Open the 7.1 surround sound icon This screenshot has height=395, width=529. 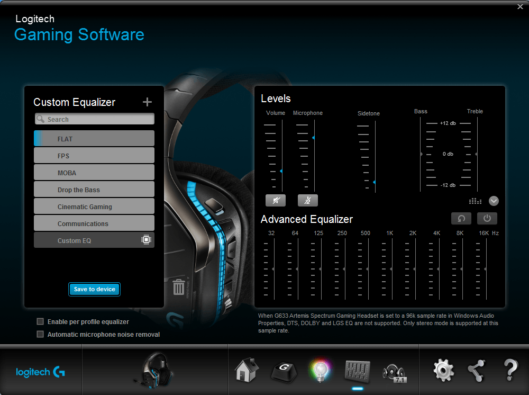coord(394,371)
